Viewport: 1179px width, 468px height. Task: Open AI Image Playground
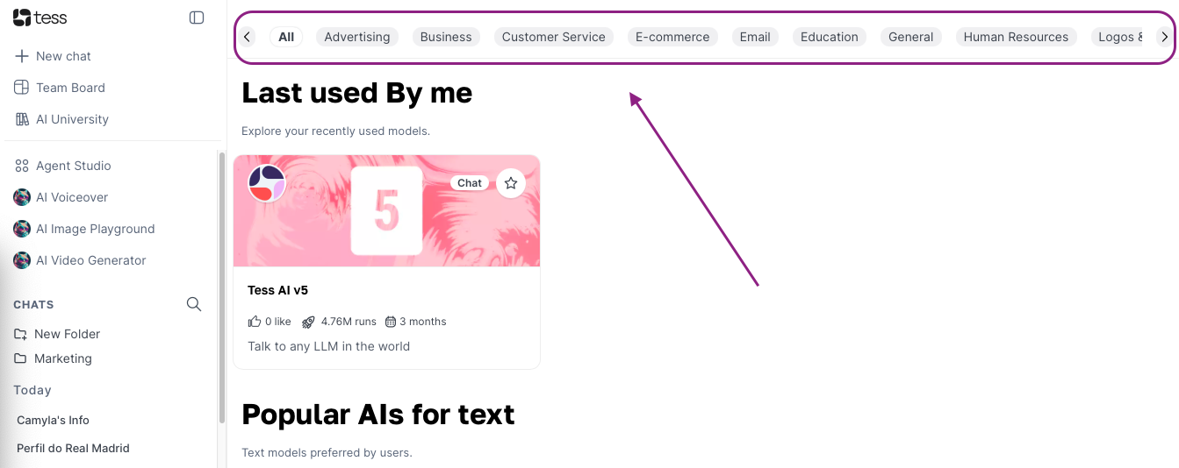tap(95, 229)
